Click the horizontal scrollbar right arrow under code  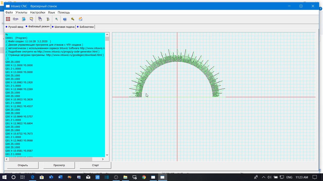tap(103, 159)
